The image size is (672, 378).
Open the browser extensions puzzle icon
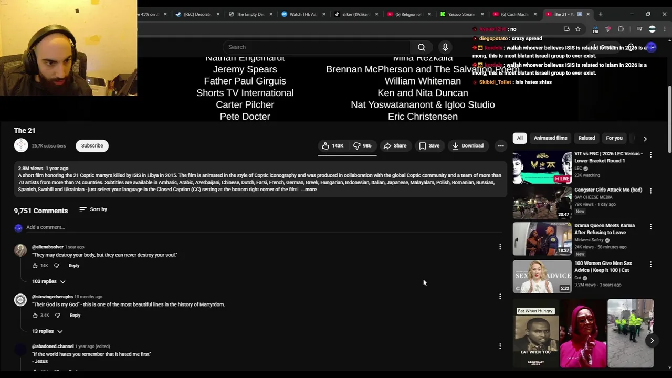pos(621,29)
